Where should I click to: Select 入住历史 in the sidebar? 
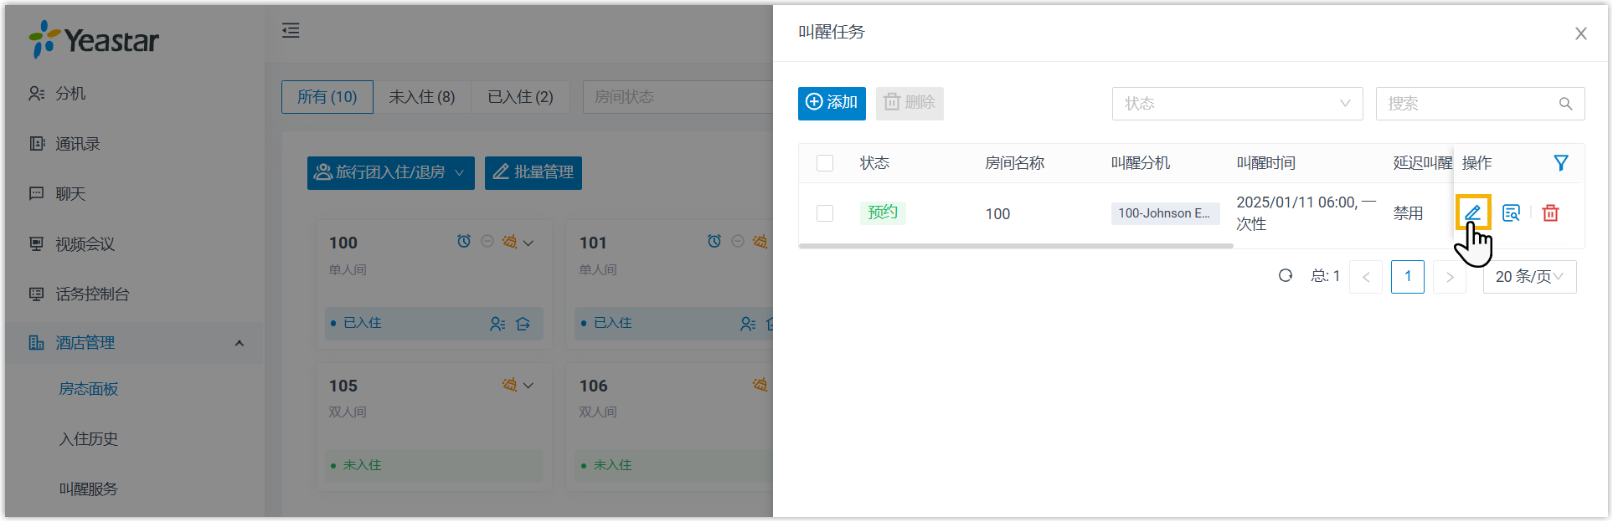tap(89, 439)
